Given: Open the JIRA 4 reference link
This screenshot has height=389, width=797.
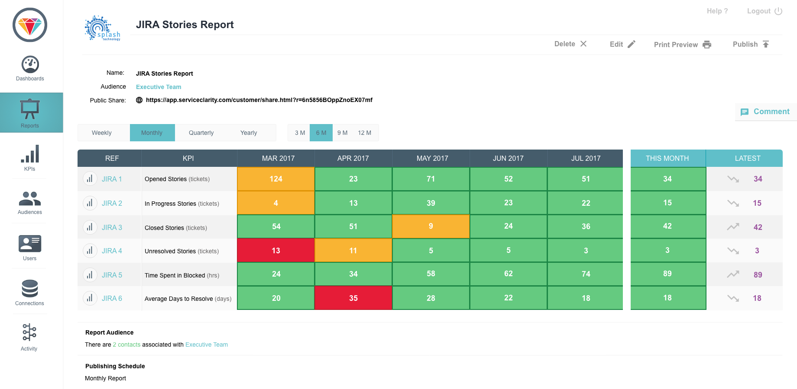Looking at the screenshot, I should 112,251.
